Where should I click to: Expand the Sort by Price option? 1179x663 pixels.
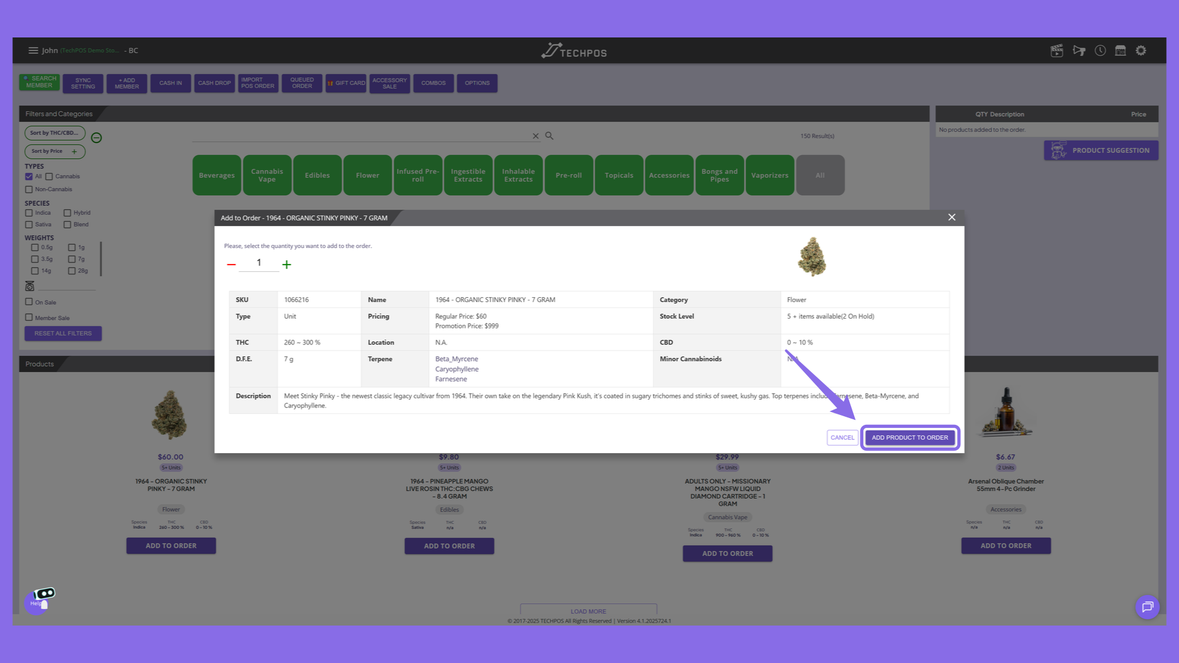(55, 151)
